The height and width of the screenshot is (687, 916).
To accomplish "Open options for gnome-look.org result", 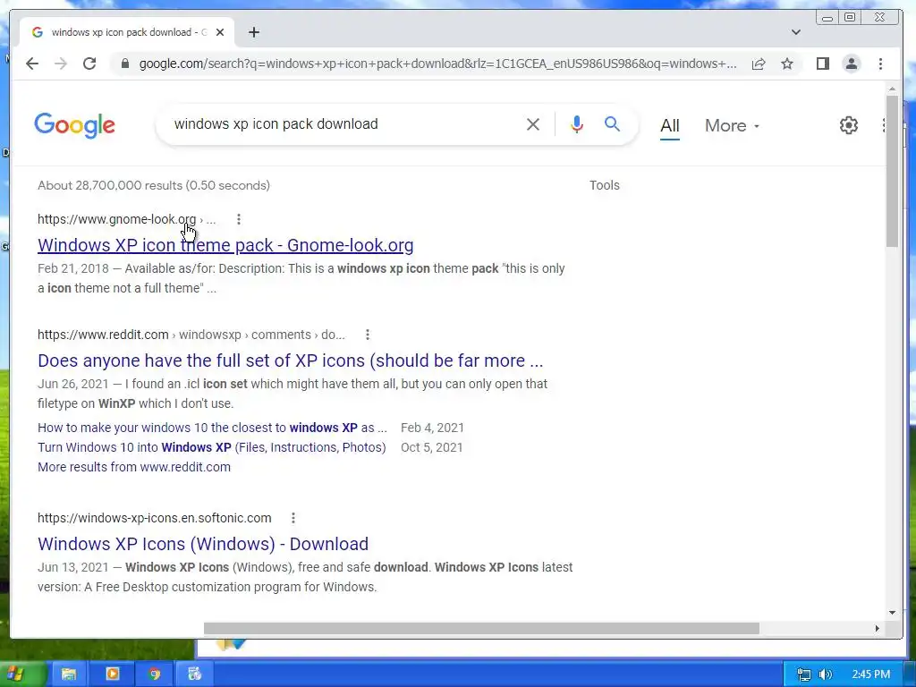I will (x=238, y=219).
